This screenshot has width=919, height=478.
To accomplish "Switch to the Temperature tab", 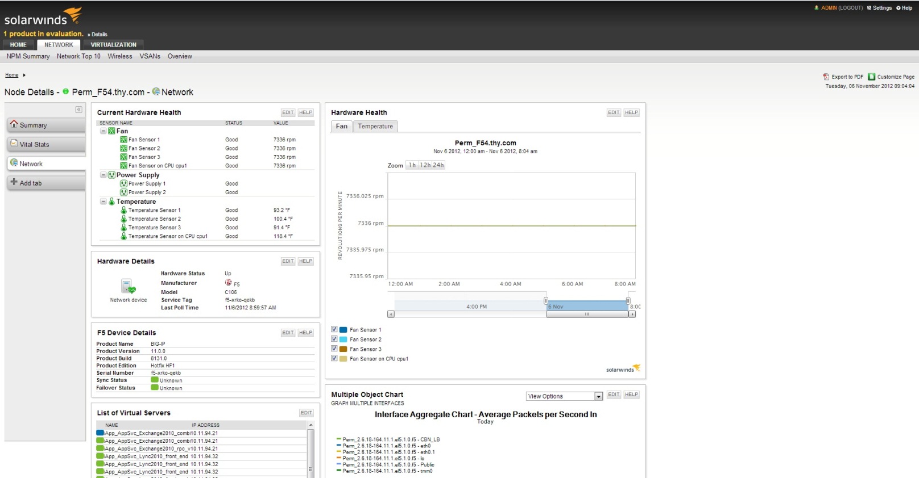I will tap(375, 127).
